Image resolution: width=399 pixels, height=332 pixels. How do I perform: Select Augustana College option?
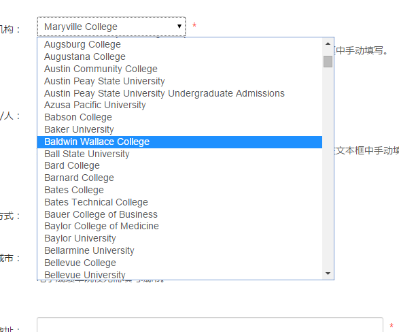179,56
